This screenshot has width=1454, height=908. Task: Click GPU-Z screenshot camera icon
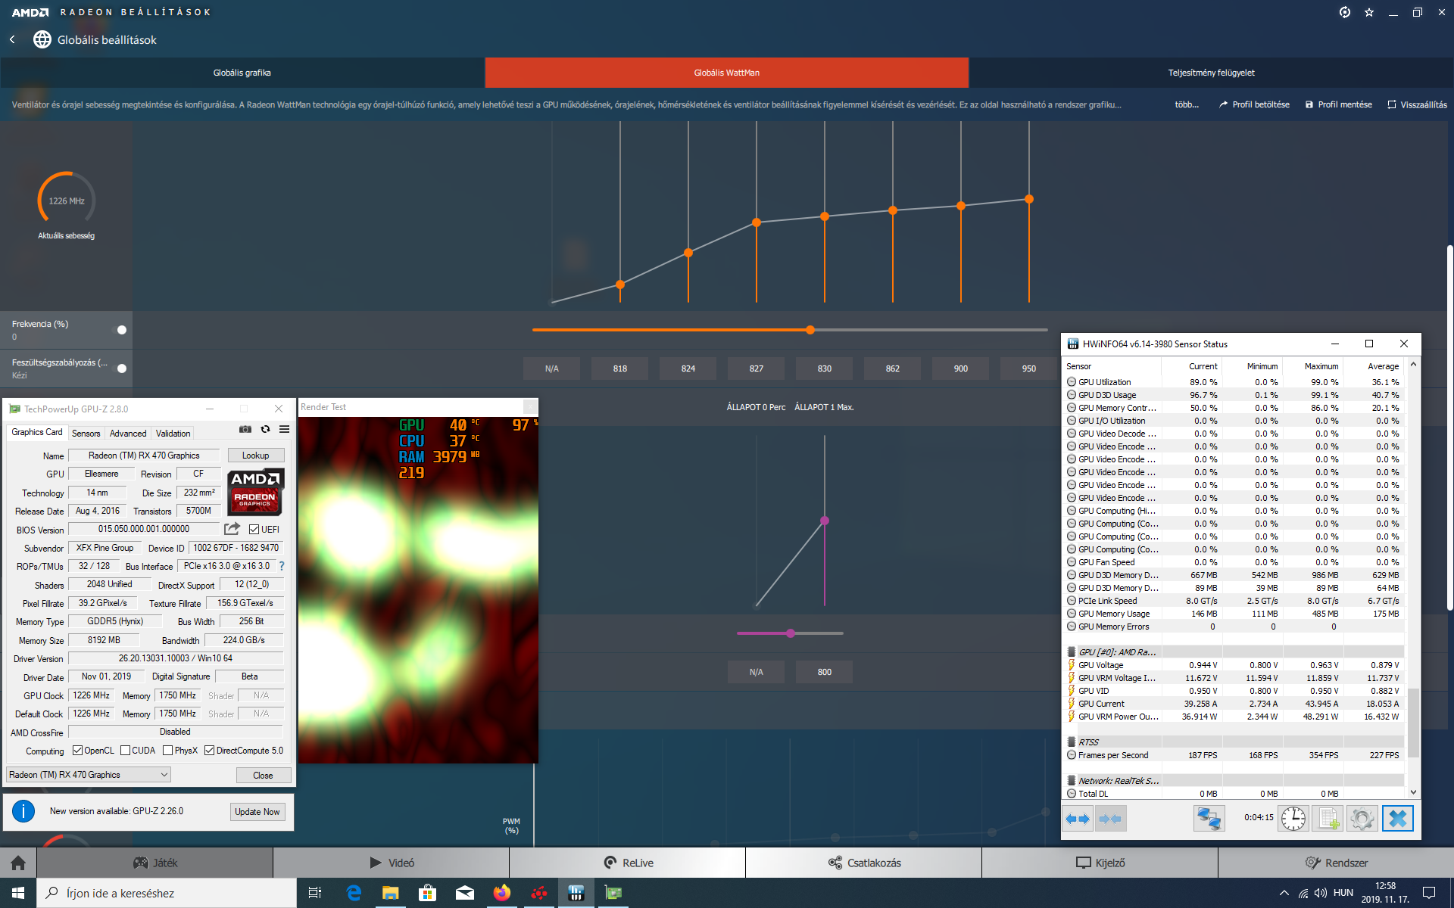click(x=245, y=429)
